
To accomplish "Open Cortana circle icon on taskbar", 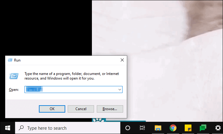I will [128, 128].
